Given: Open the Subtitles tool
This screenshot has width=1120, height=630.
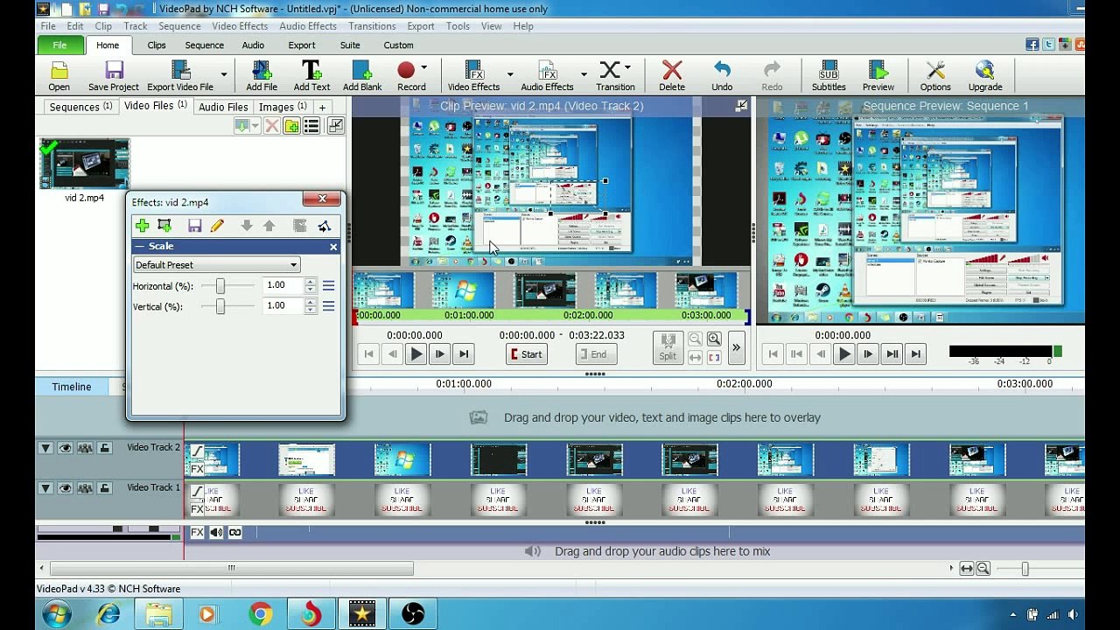Looking at the screenshot, I should click(x=829, y=76).
